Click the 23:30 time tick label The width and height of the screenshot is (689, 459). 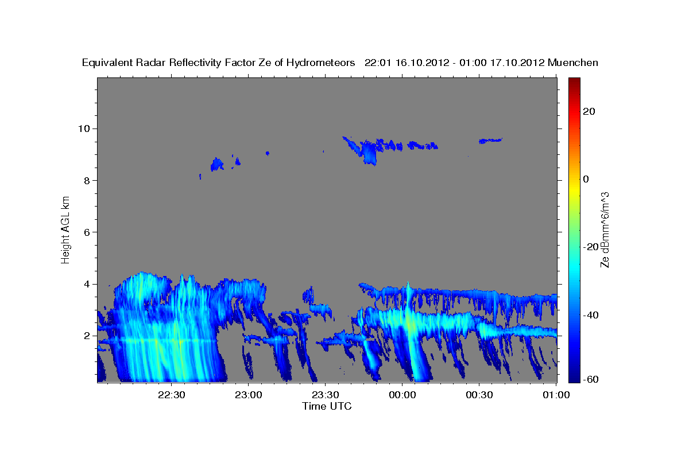coord(326,395)
